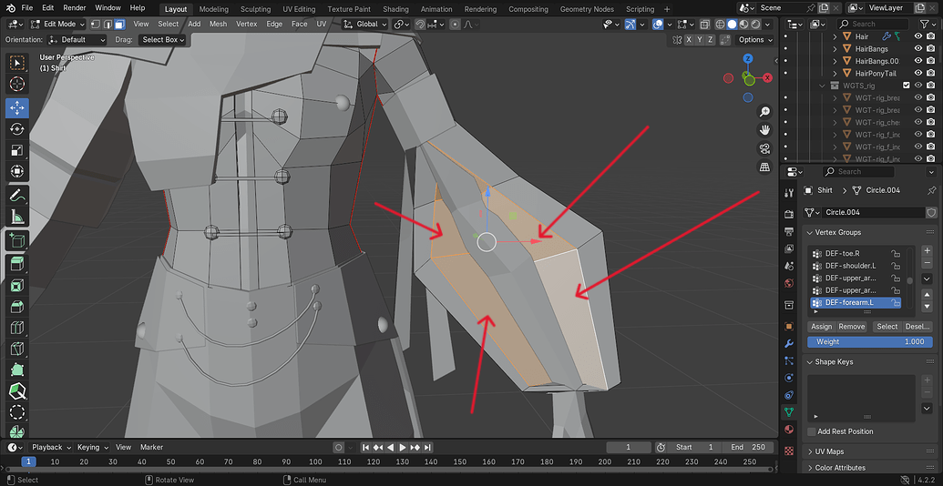Toggle proportional editing button

[x=456, y=24]
